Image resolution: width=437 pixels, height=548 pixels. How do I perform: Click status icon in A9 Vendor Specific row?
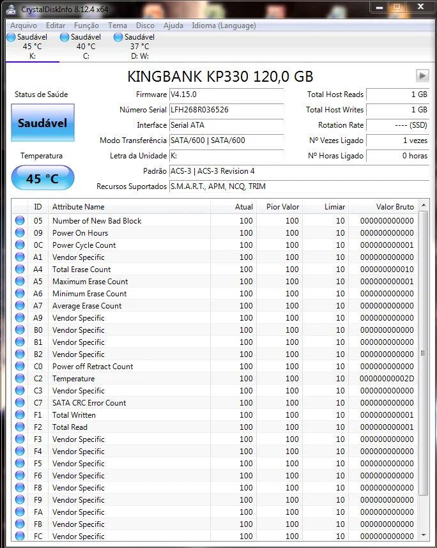(20, 317)
